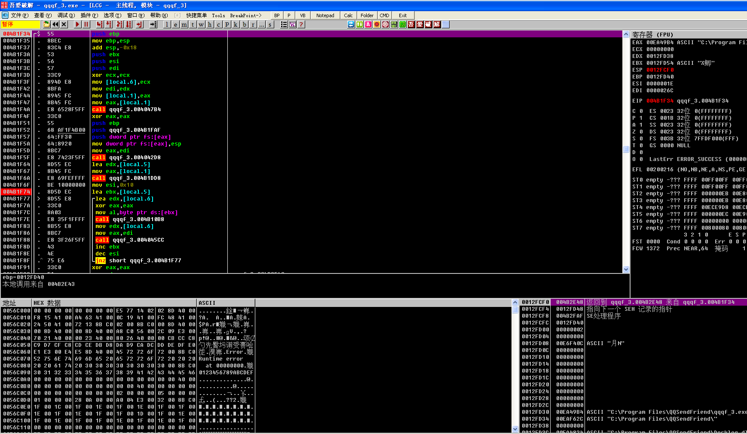Click the disassembly scrollbar thumb
The width and height of the screenshot is (747, 434).
click(x=626, y=149)
